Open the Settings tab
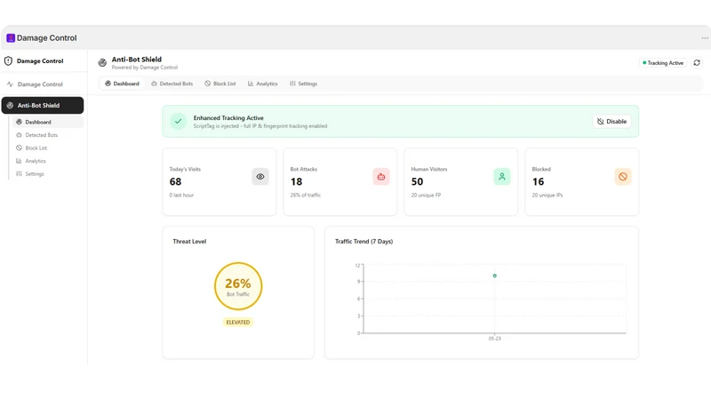The height and width of the screenshot is (400, 711). click(x=303, y=84)
